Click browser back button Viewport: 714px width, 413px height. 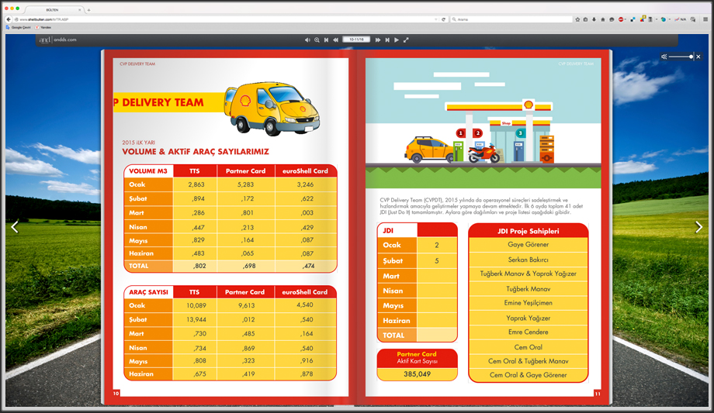(9, 19)
